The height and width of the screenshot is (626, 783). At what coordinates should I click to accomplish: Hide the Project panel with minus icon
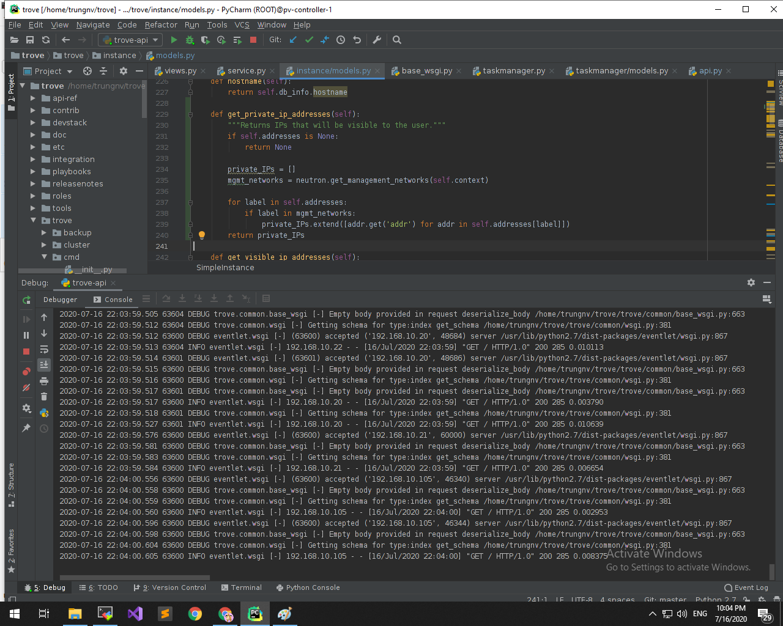point(139,71)
